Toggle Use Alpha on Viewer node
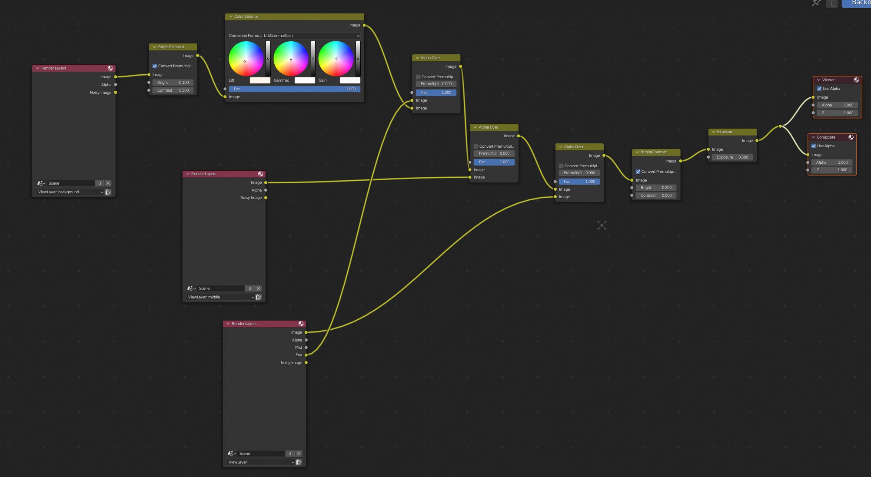The width and height of the screenshot is (871, 477). [x=819, y=89]
